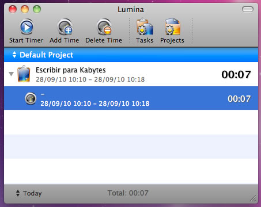This screenshot has height=207, width=261.
Task: Collapse the Escribir para Kabytes task
Action: (x=12, y=74)
